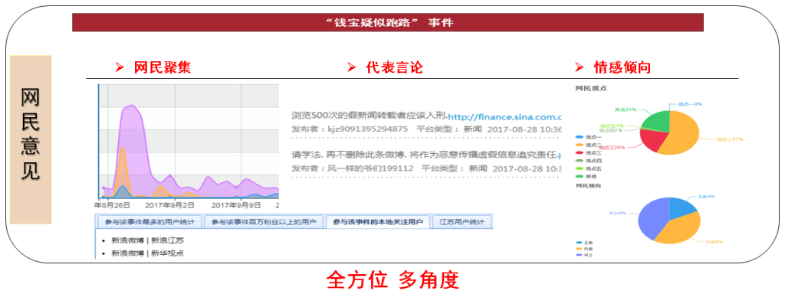Open the 参与该事件最多的用户统计 tab
Image resolution: width=785 pixels, height=294 pixels.
coord(149,221)
